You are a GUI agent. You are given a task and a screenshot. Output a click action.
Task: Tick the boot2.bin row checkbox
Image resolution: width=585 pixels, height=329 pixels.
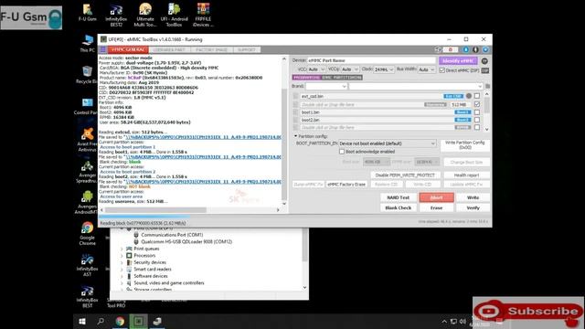tap(477, 120)
